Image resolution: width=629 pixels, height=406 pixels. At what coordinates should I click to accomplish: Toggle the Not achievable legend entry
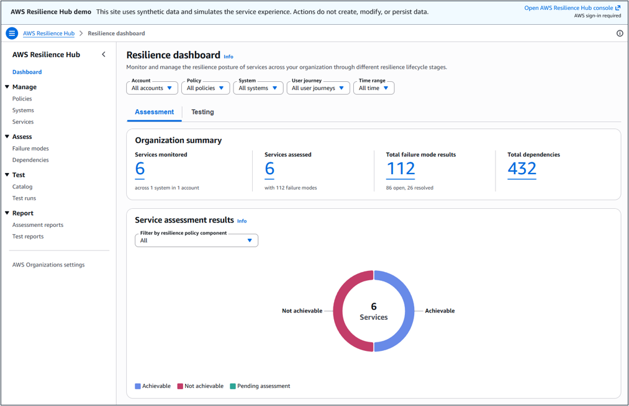tap(201, 386)
